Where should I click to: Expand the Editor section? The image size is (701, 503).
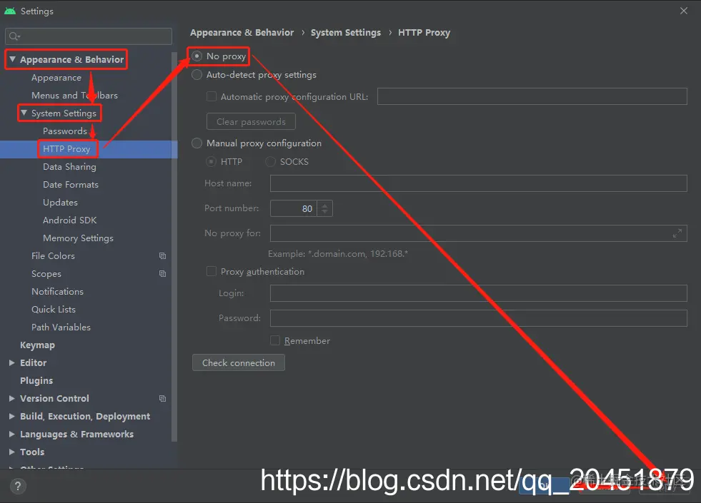[12, 363]
